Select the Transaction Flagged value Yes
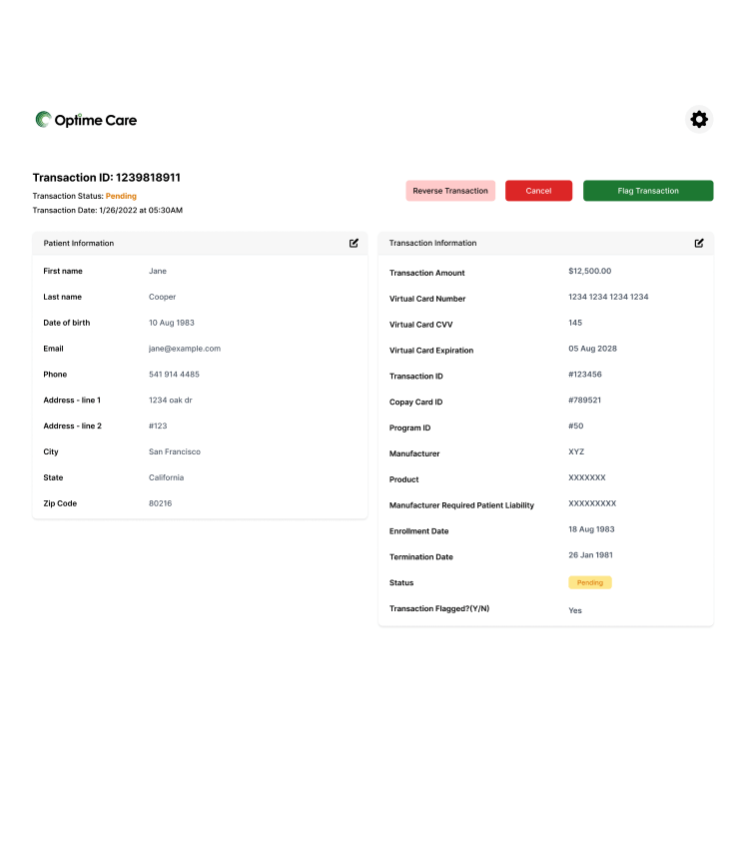Screen dimensions: 746x849 tap(575, 610)
